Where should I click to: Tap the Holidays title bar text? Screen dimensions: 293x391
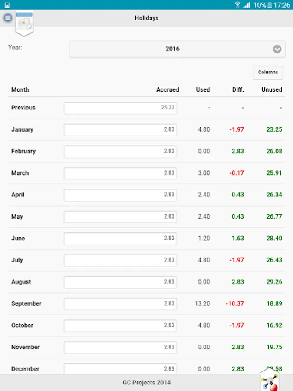pos(146,18)
